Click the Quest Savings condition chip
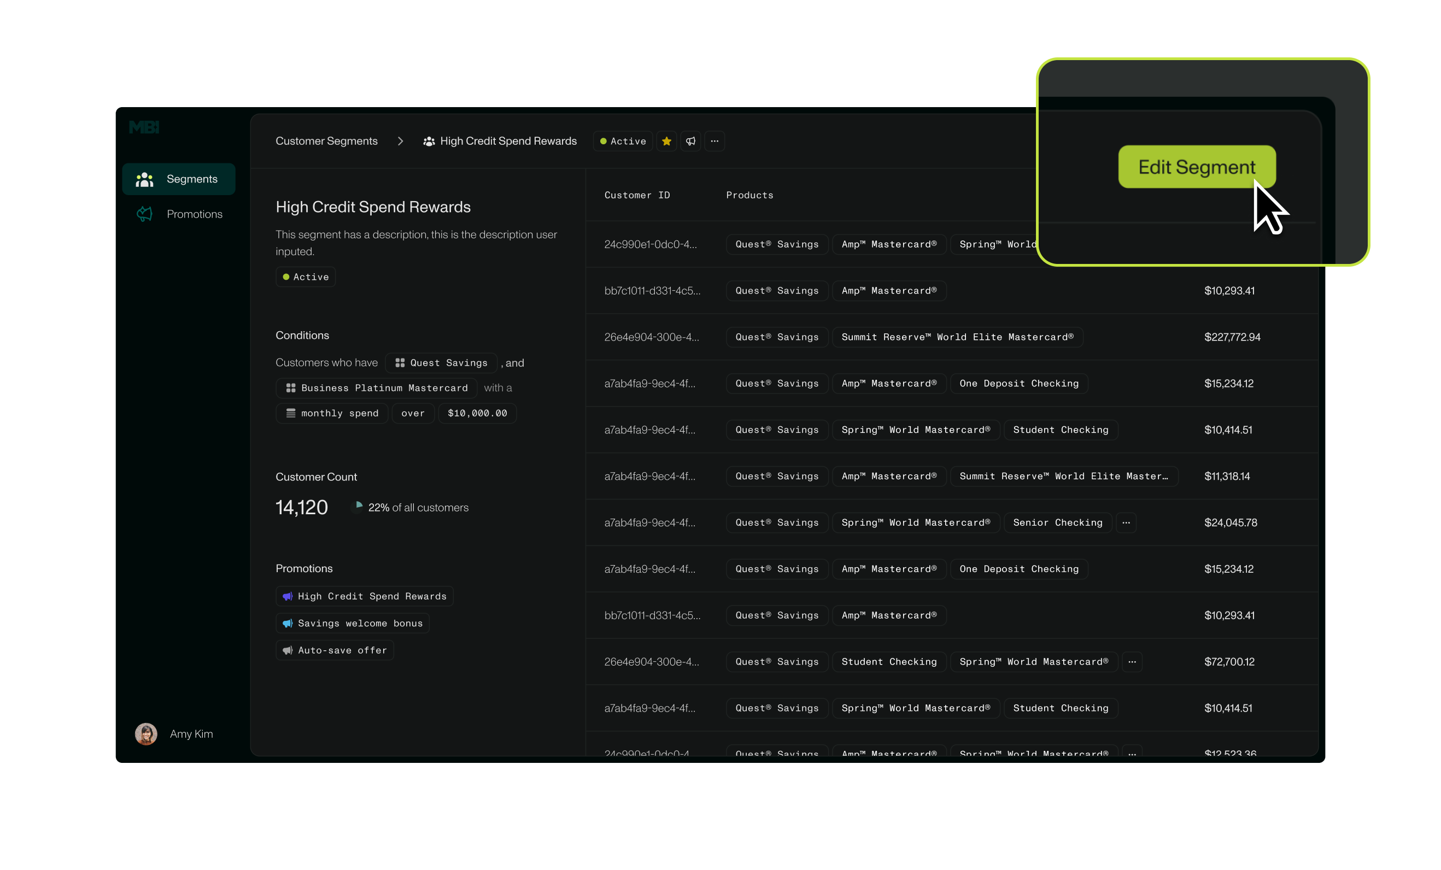The image size is (1441, 870). tap(442, 363)
